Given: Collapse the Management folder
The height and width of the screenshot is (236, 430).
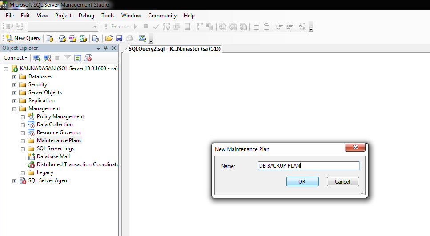Looking at the screenshot, I should tap(15, 109).
